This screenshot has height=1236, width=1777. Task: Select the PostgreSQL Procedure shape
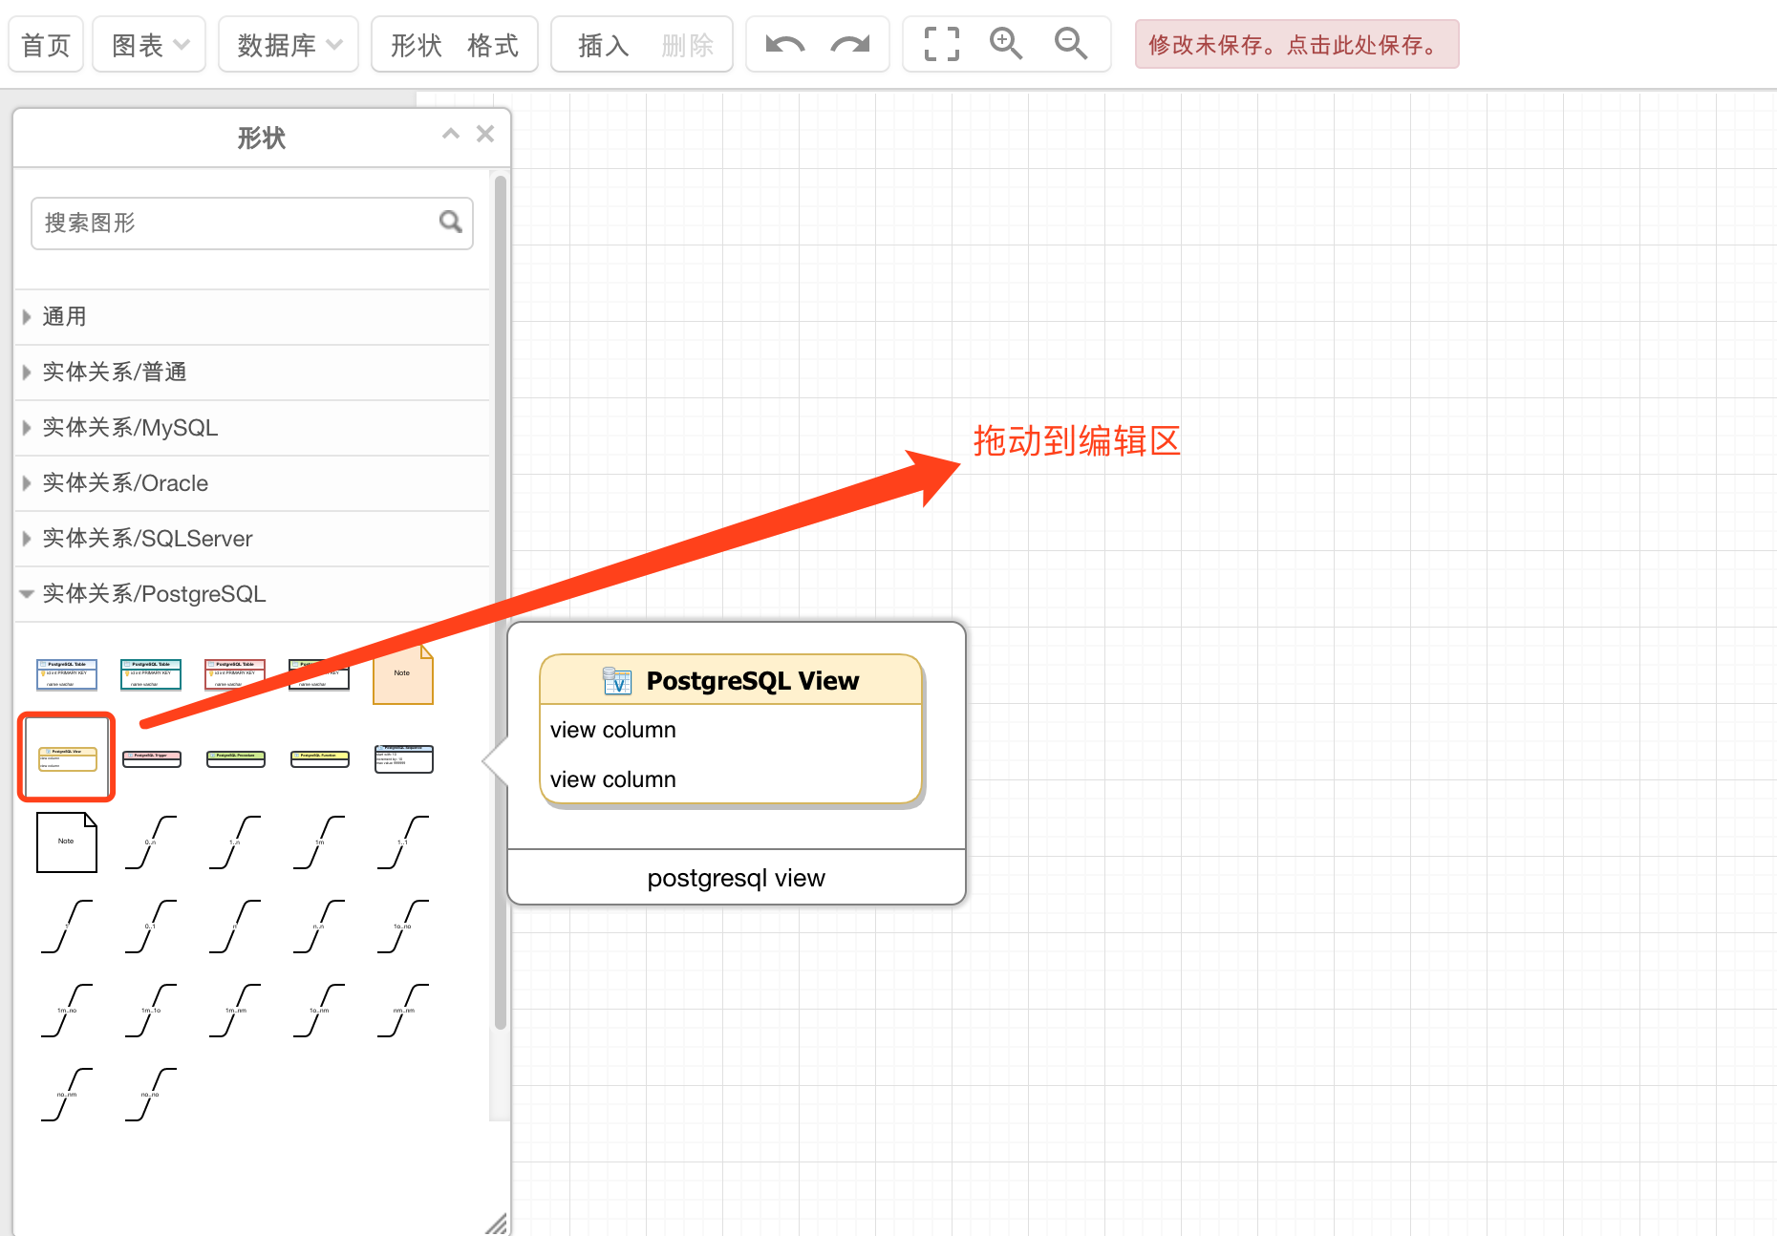pyautogui.click(x=234, y=757)
